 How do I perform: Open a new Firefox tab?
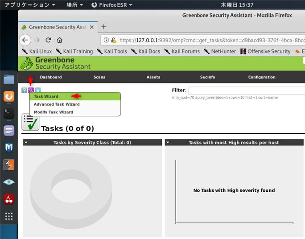click(x=104, y=27)
